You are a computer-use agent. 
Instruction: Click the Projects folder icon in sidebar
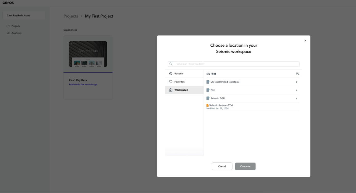(x=8, y=26)
